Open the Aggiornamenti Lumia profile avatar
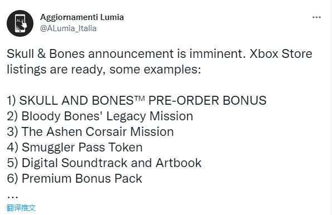 (x=20, y=23)
